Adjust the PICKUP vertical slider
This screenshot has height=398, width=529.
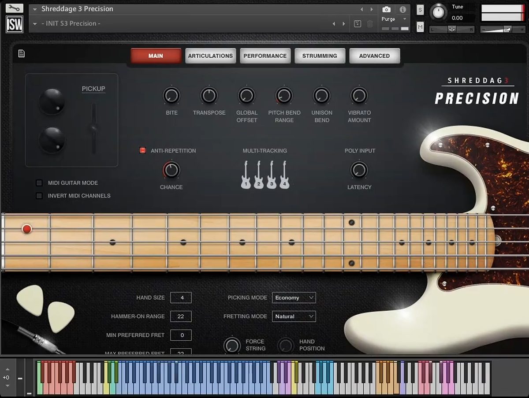(x=93, y=129)
